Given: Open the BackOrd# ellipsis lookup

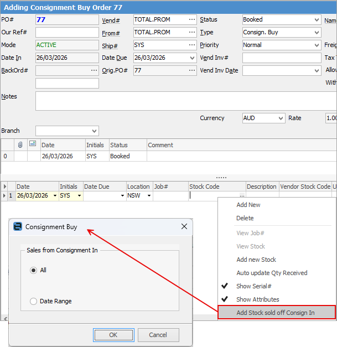Looking at the screenshot, I should [94, 70].
